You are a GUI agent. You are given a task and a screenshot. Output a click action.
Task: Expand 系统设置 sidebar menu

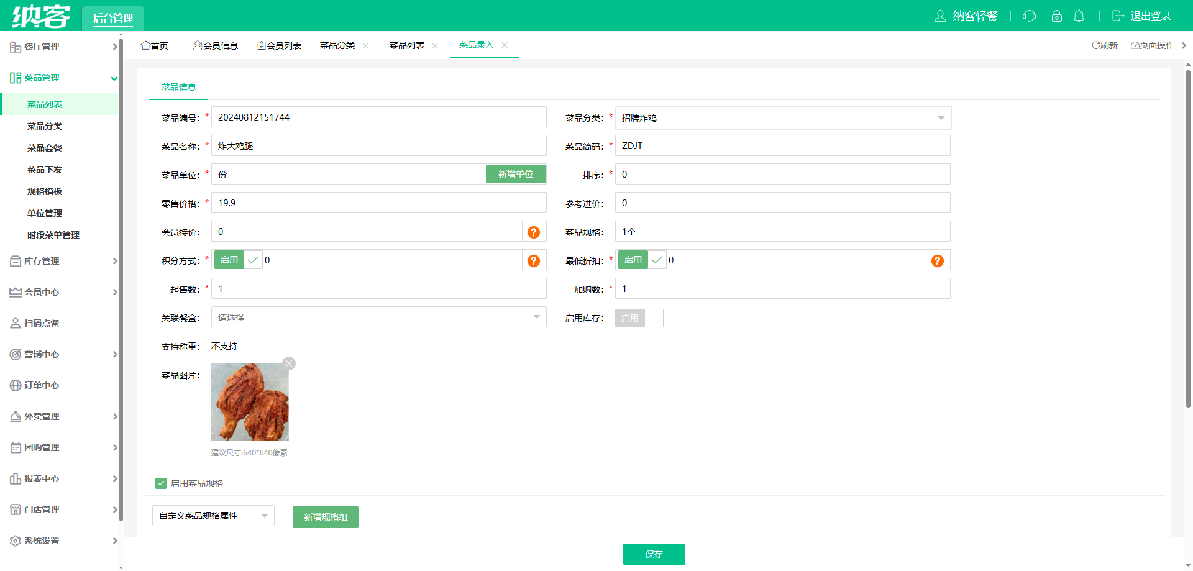pyautogui.click(x=114, y=541)
